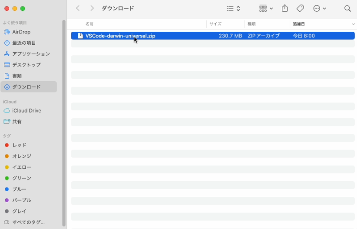Viewport: 357px width, 229px height.
Task: Click the Applications icon in sidebar
Action: tap(7, 54)
